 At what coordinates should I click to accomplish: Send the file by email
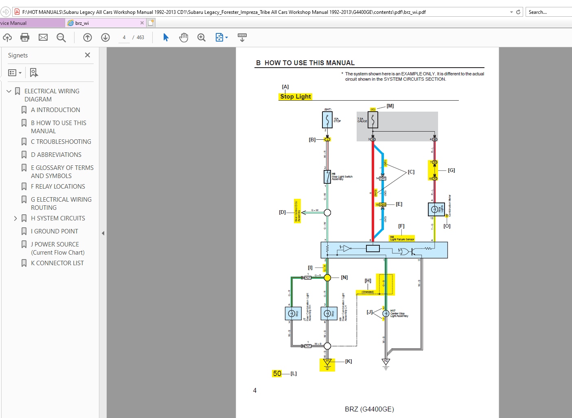tap(43, 37)
